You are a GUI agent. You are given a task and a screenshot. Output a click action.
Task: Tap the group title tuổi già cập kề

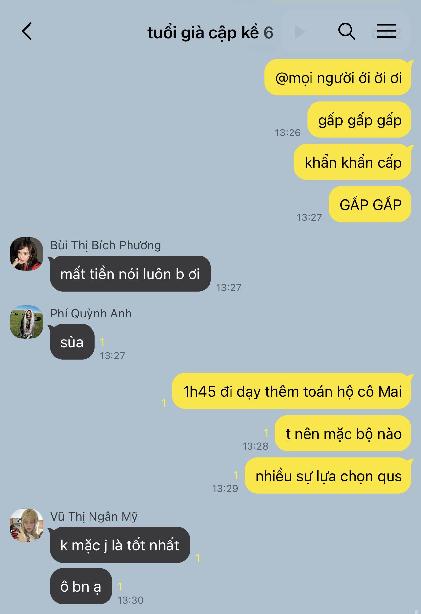(x=203, y=33)
